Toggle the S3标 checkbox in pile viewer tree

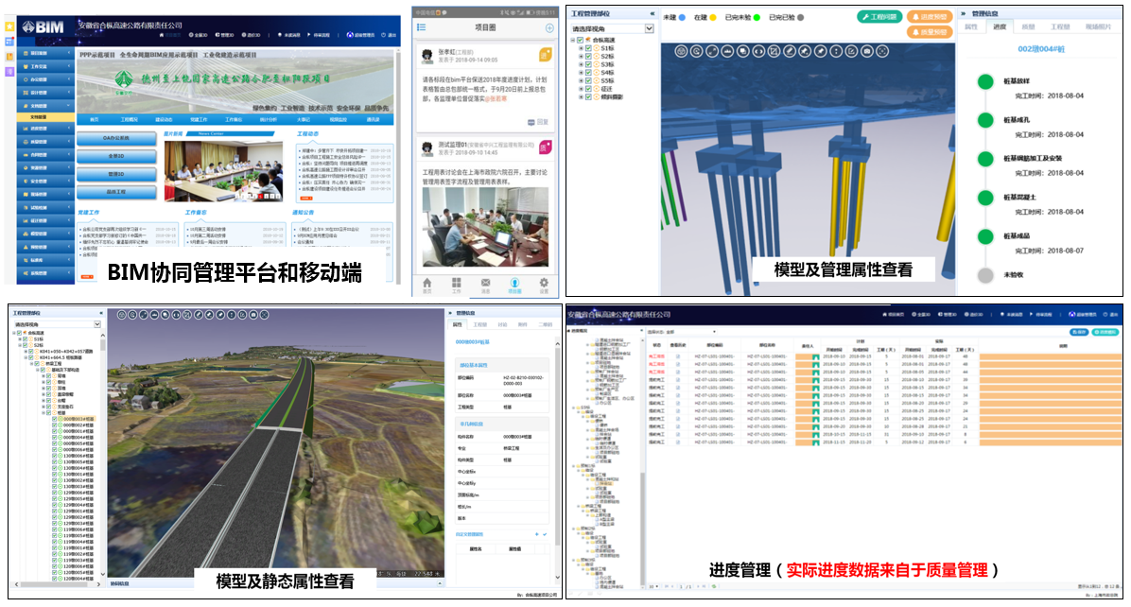(588, 64)
